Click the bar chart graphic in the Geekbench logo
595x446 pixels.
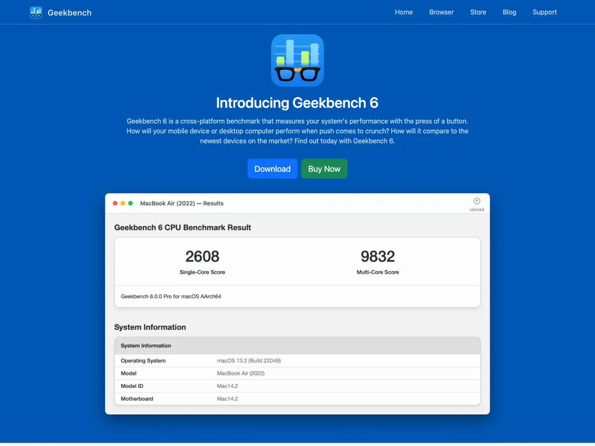click(x=36, y=11)
